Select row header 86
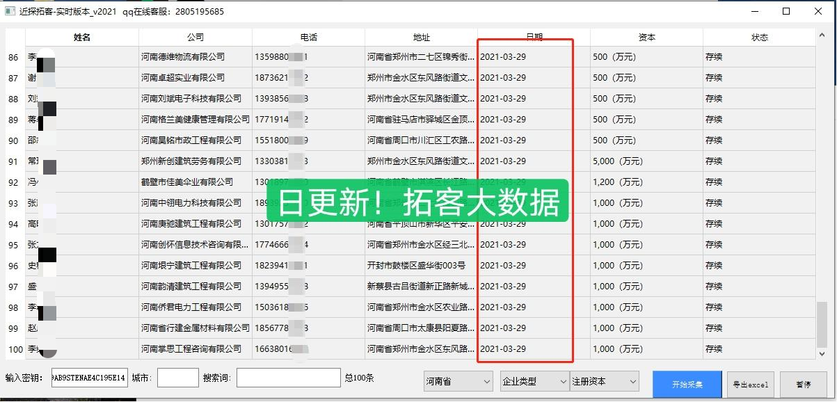 pos(16,57)
